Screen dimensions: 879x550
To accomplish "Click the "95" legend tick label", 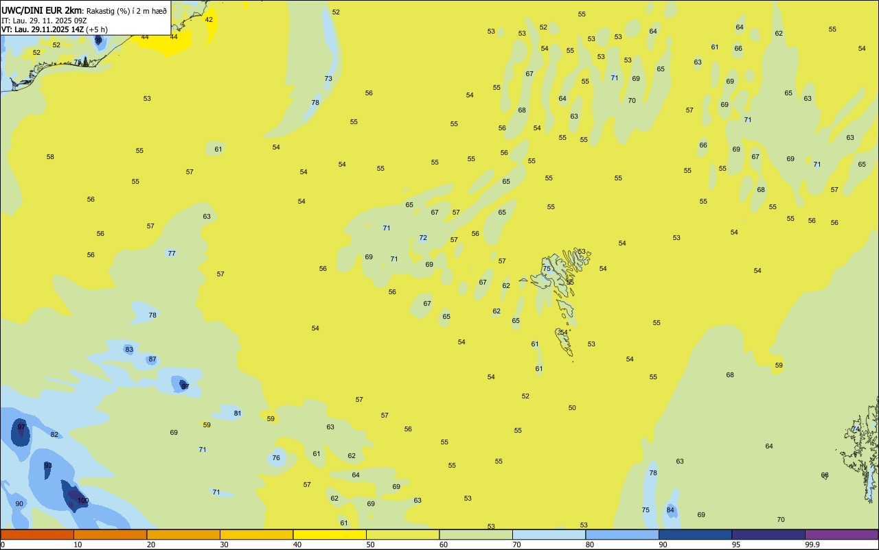I will click(x=736, y=545).
